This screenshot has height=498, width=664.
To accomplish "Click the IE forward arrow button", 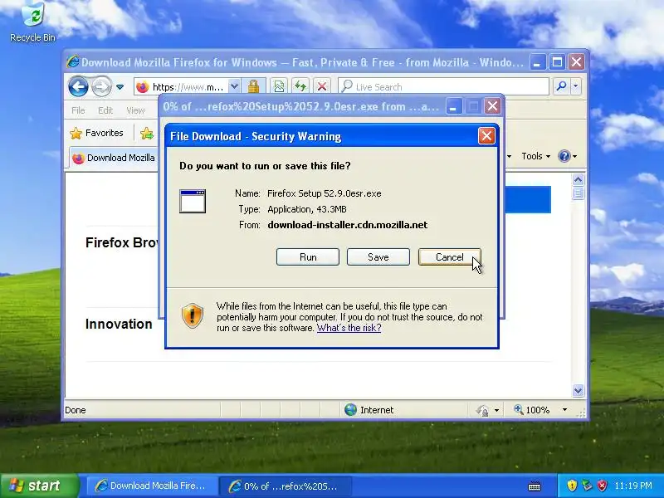I will click(x=100, y=87).
